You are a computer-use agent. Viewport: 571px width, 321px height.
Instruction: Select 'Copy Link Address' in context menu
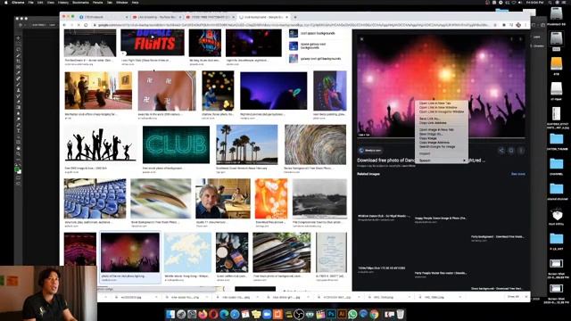[433, 123]
